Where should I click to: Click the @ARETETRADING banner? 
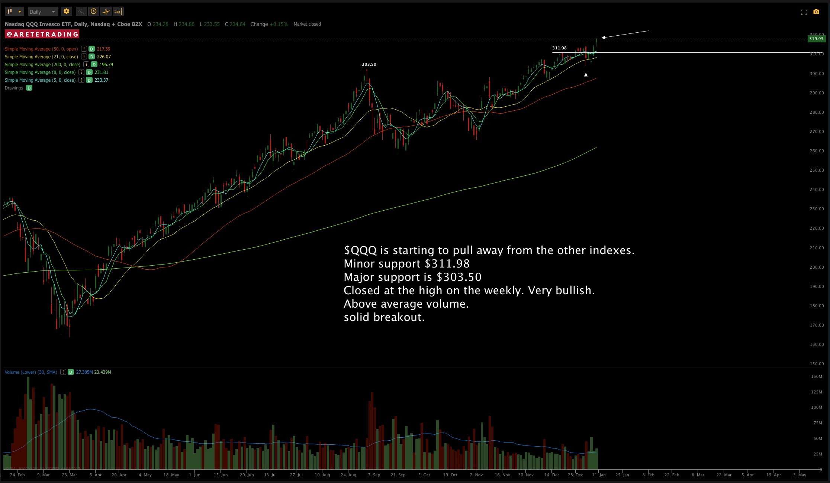[42, 34]
